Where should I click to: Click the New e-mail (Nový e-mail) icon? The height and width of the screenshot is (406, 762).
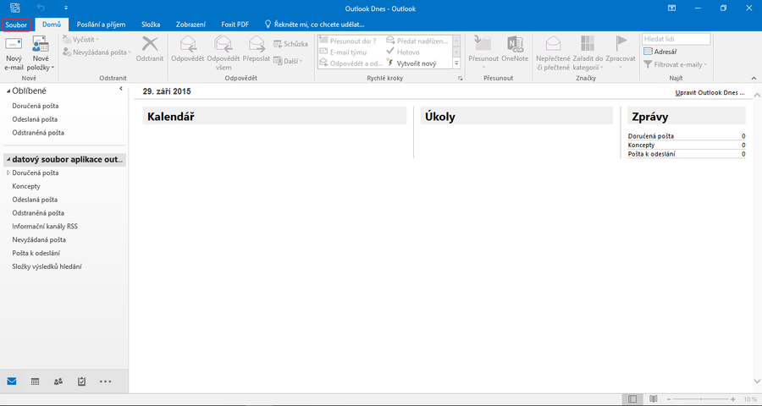[13, 52]
